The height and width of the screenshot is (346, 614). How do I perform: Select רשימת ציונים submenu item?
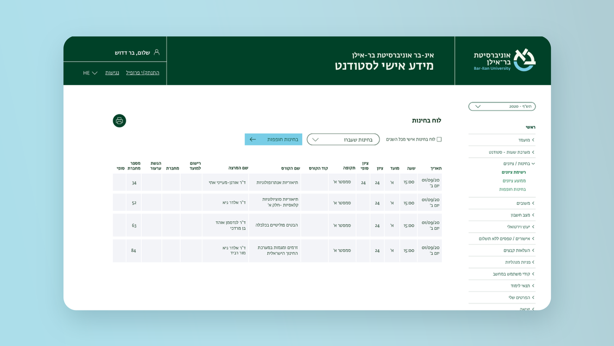tap(514, 172)
